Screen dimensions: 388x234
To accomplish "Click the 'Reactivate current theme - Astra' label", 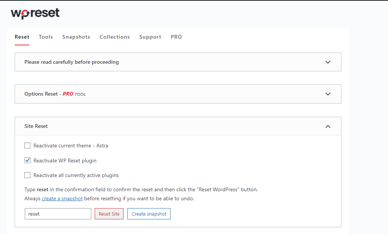I will 71,145.
